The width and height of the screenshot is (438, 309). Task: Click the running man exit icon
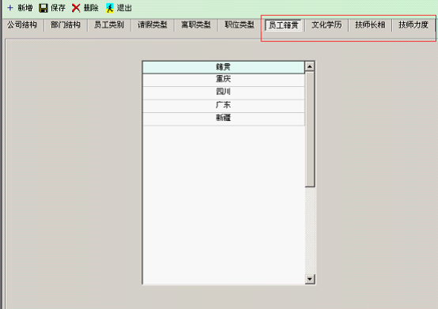point(109,8)
